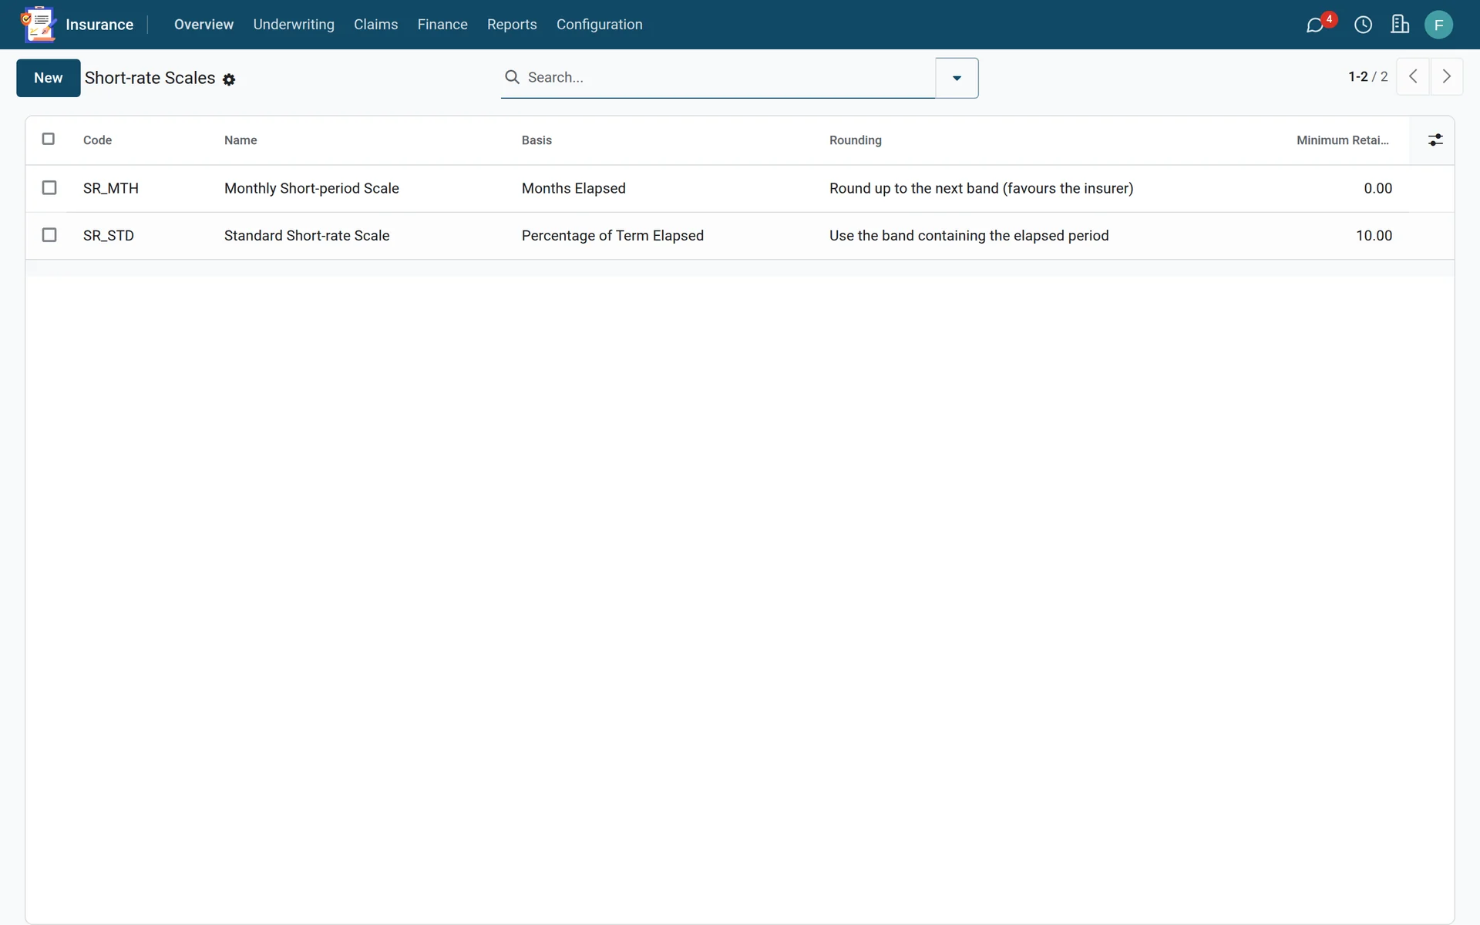Open the Overview menu
Screen dimensions: 1480x925
[x=203, y=25]
